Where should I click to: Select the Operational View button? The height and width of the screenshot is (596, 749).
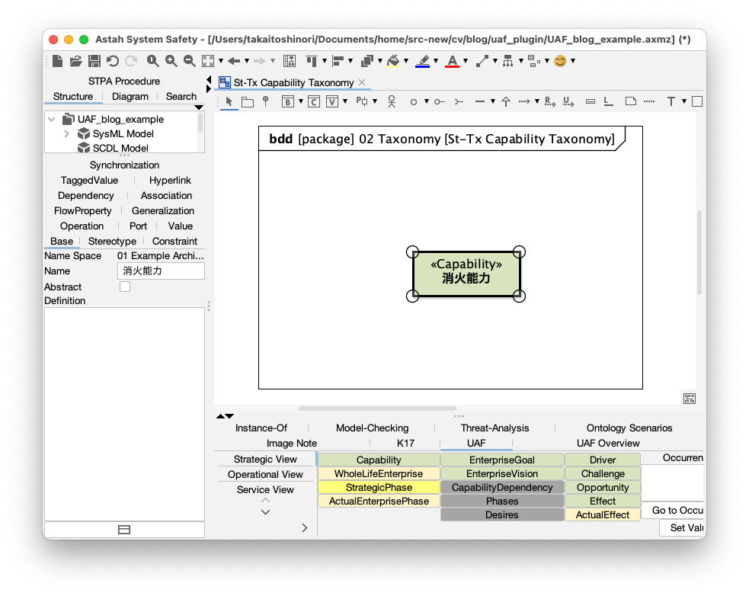coord(265,474)
